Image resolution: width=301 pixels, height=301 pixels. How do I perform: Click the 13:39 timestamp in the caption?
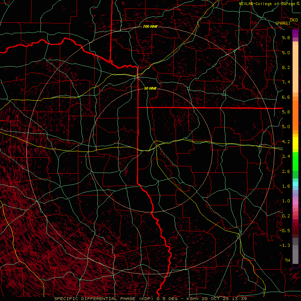240,299
